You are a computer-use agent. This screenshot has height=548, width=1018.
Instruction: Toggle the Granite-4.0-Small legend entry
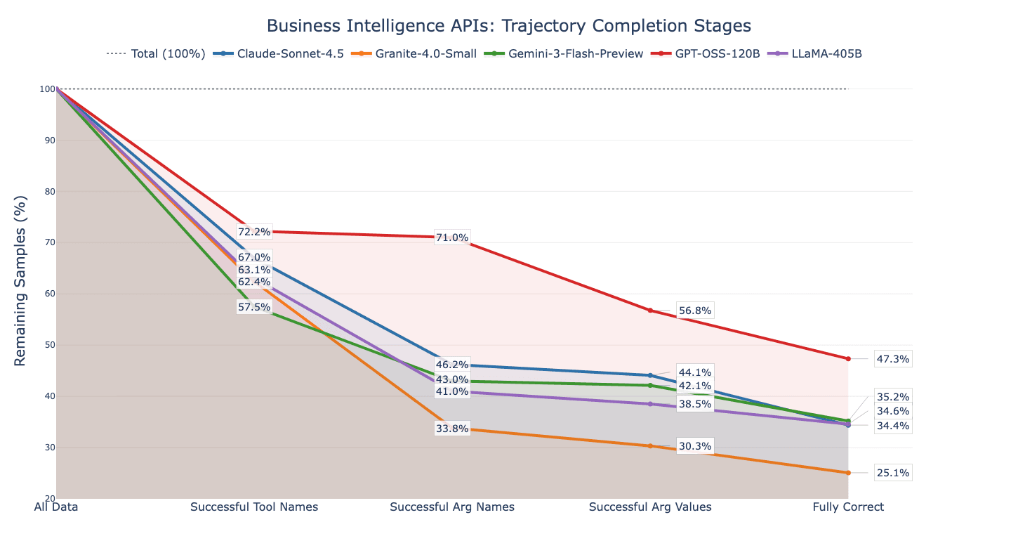click(416, 53)
